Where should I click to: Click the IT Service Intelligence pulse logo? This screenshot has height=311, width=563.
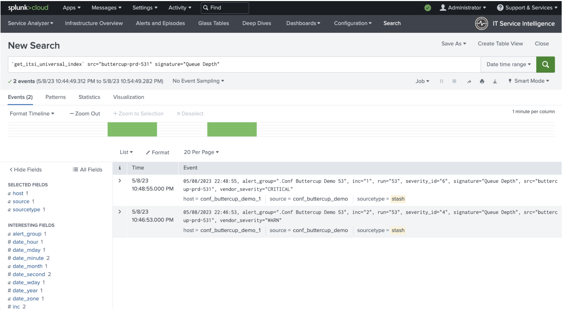481,23
